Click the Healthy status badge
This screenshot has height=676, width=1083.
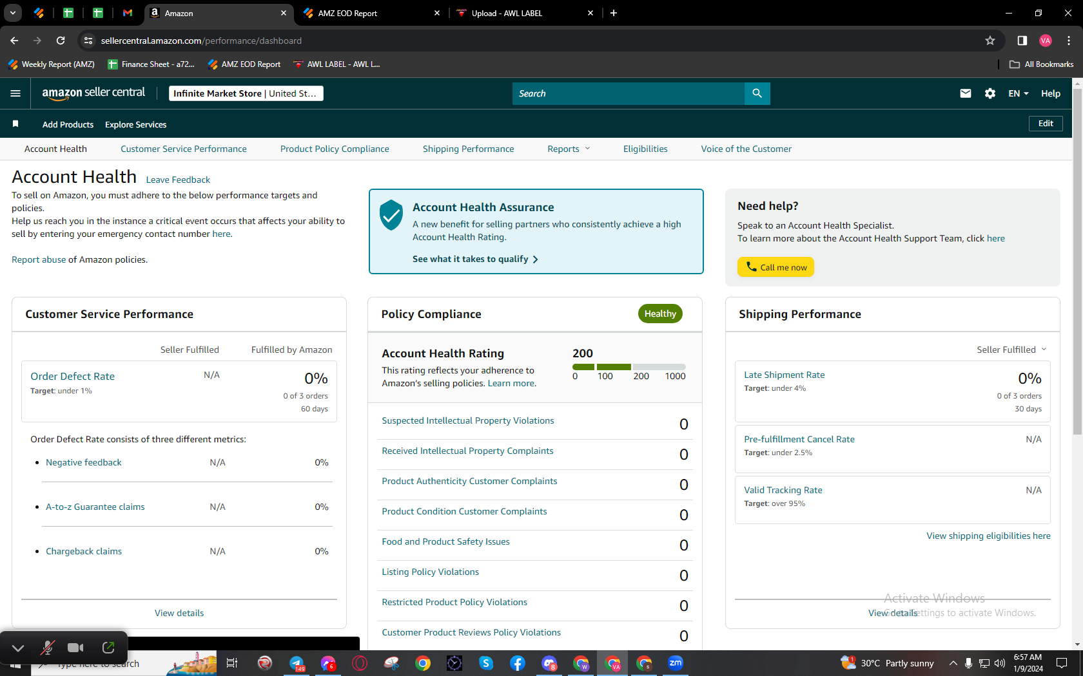[x=660, y=314]
